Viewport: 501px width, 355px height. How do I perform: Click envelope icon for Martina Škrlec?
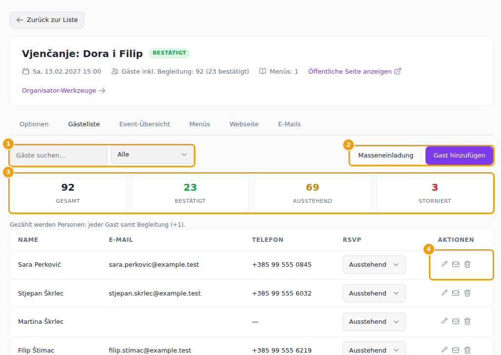[456, 321]
